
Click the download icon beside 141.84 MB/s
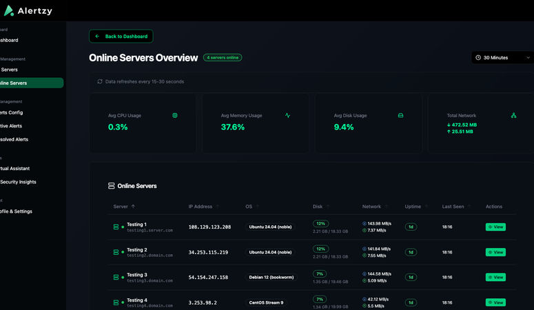[364, 249]
